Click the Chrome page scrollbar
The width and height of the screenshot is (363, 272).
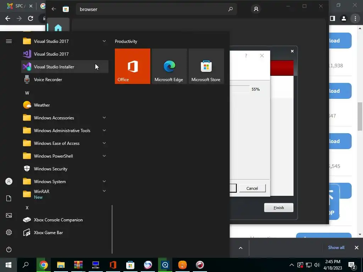coord(360,117)
